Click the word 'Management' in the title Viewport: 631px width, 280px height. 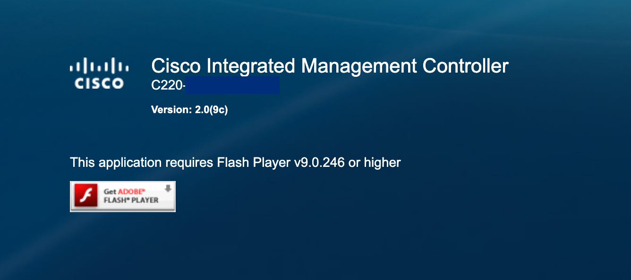pos(359,66)
